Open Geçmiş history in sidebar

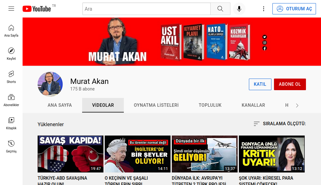point(11,146)
